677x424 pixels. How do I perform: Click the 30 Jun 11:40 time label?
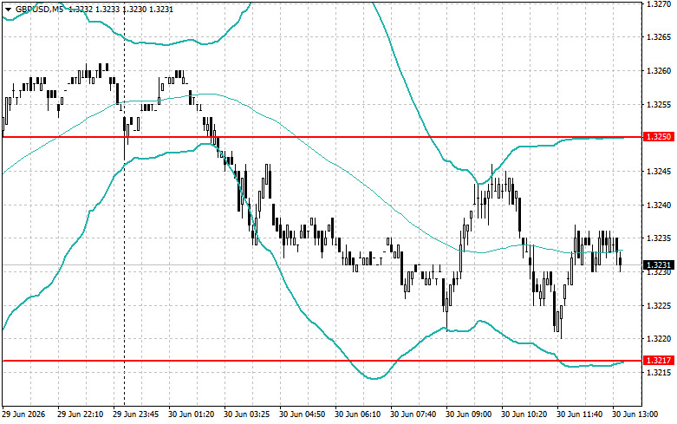[x=580, y=414]
